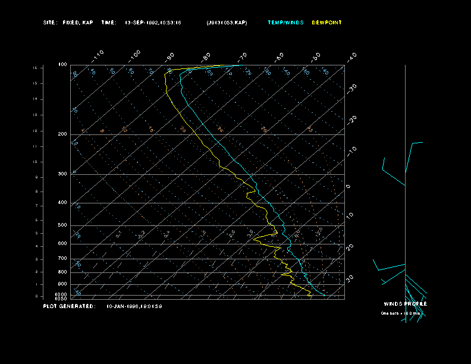The height and width of the screenshot is (364, 471).
Task: Click the -40 temperature label at top right
Action: tap(351, 57)
